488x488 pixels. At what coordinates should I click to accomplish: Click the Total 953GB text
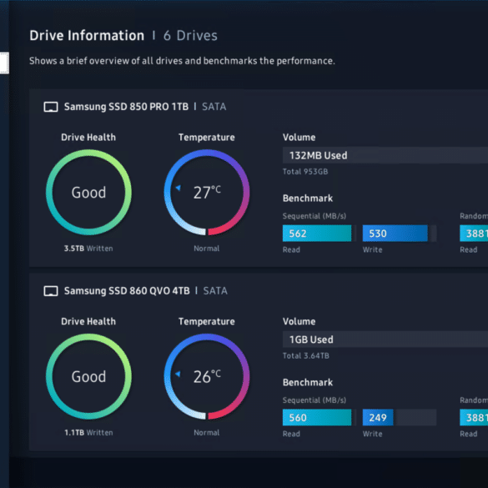(x=305, y=172)
